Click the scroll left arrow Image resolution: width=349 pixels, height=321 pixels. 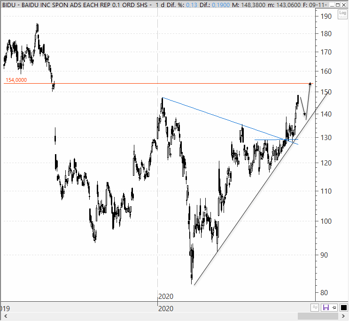tap(6, 316)
